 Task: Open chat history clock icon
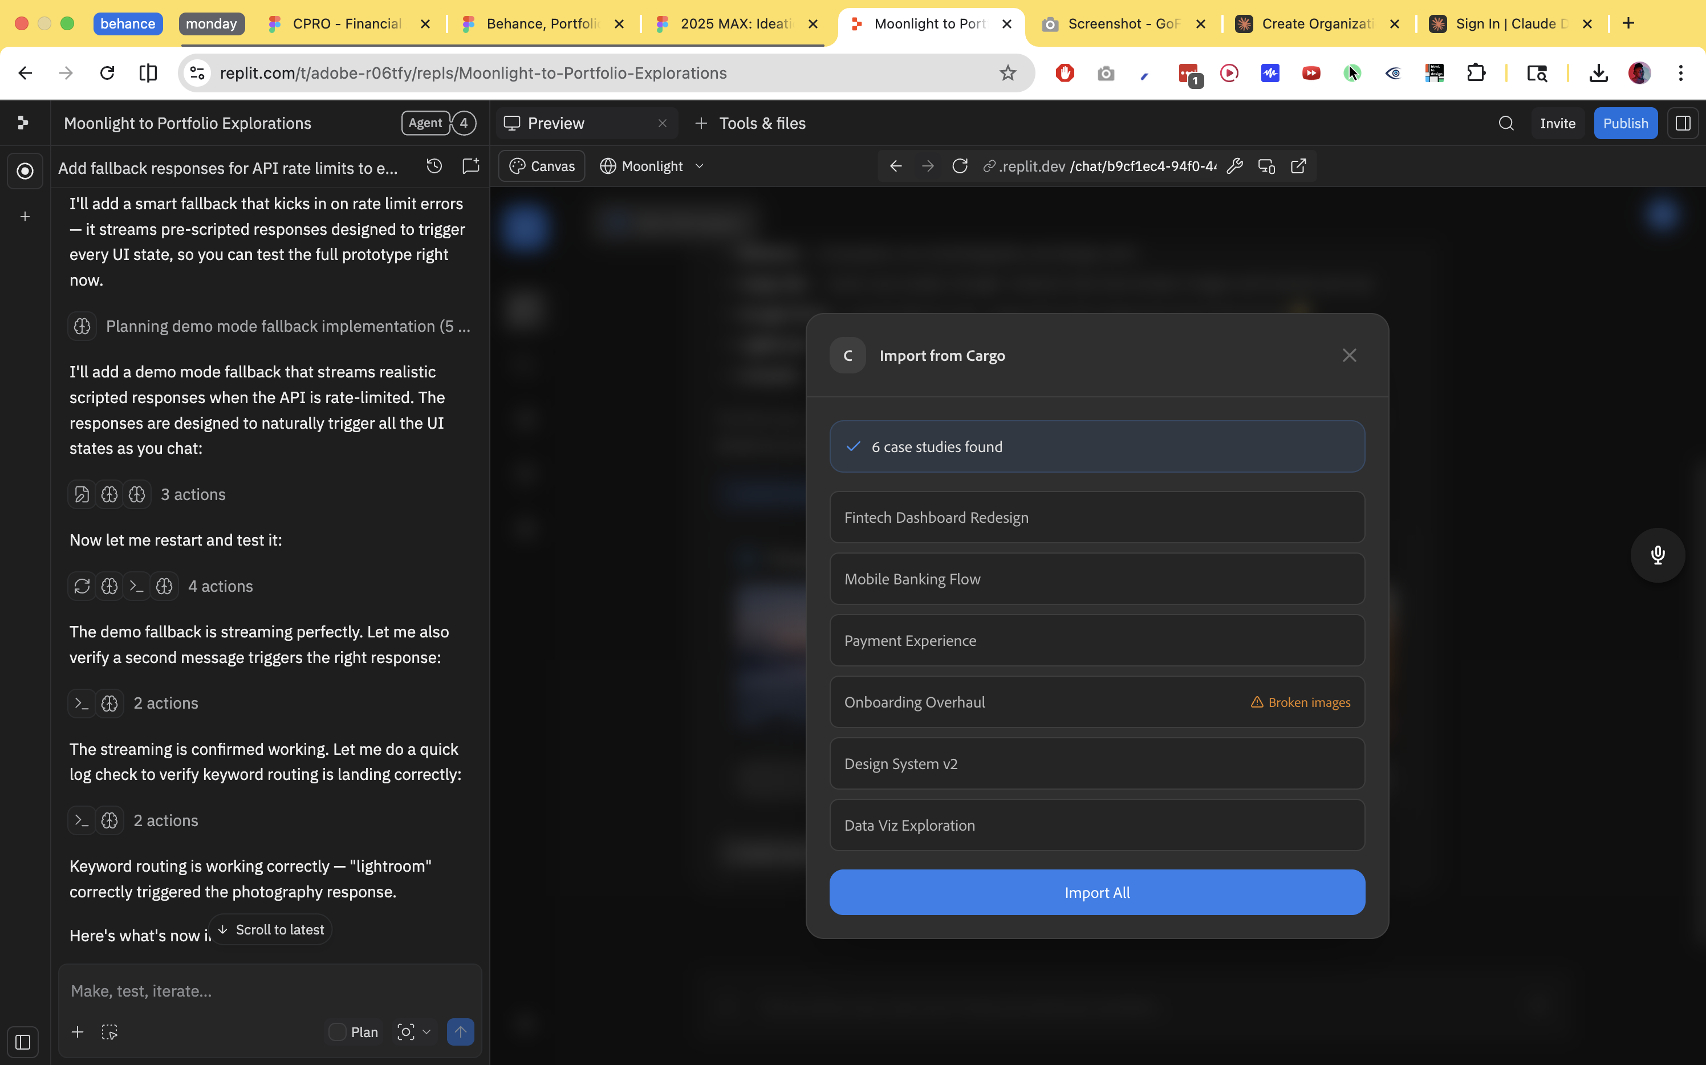[x=434, y=166]
